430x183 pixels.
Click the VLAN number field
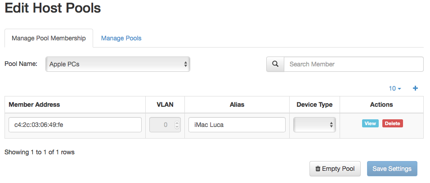click(165, 125)
